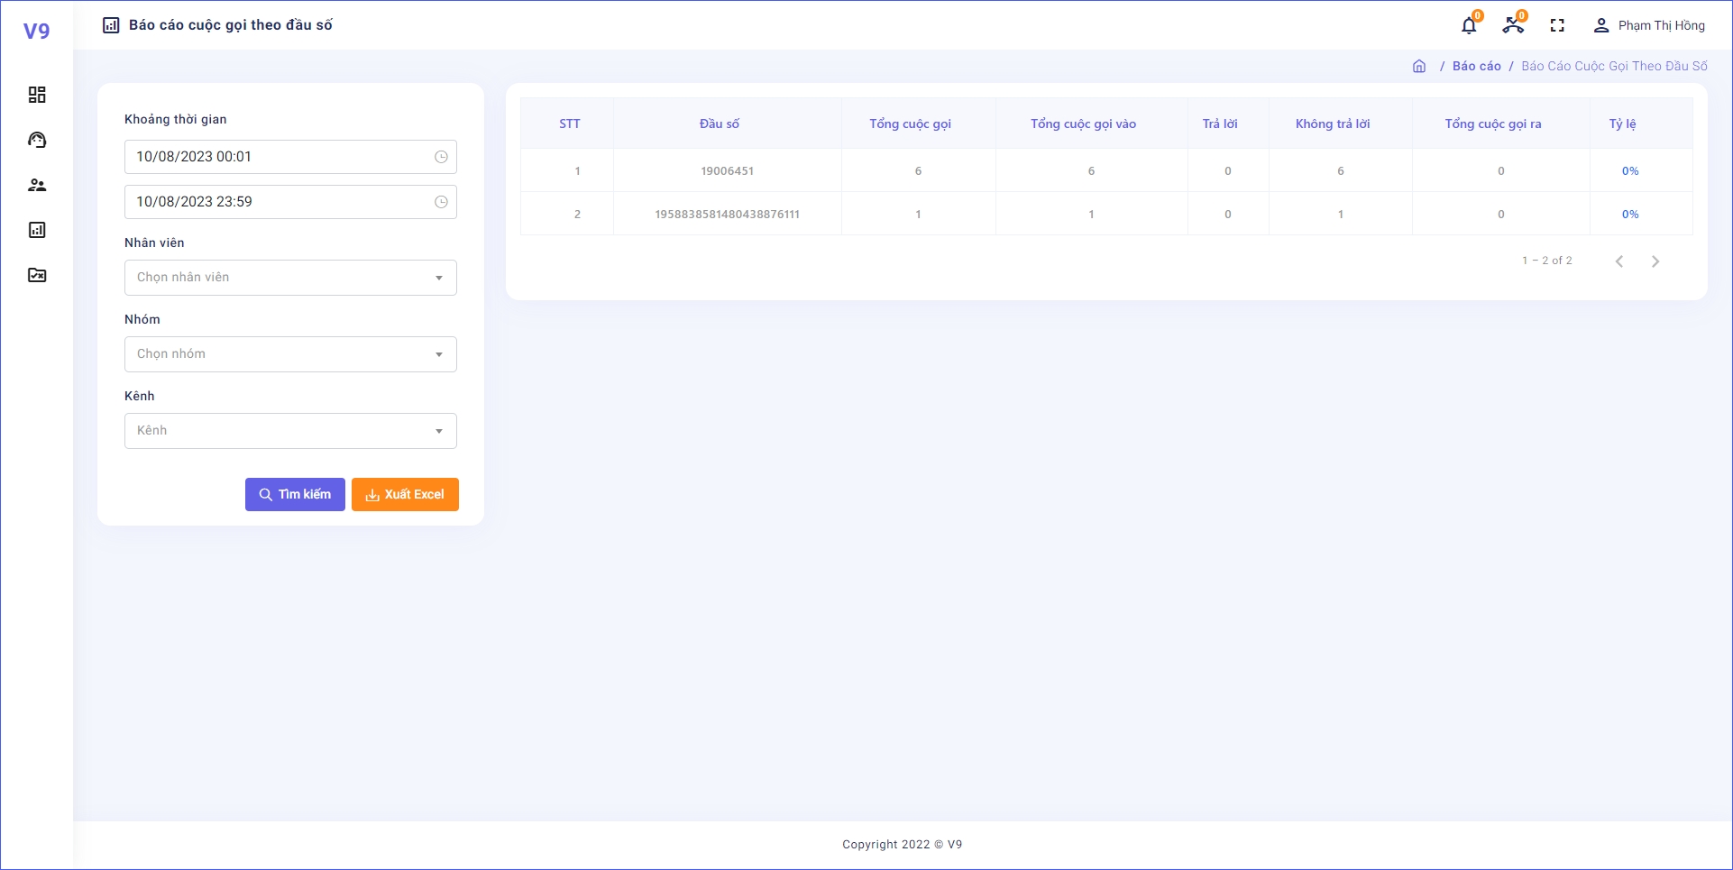Open the headset call center sidebar icon
This screenshot has height=870, width=1733.
37,140
